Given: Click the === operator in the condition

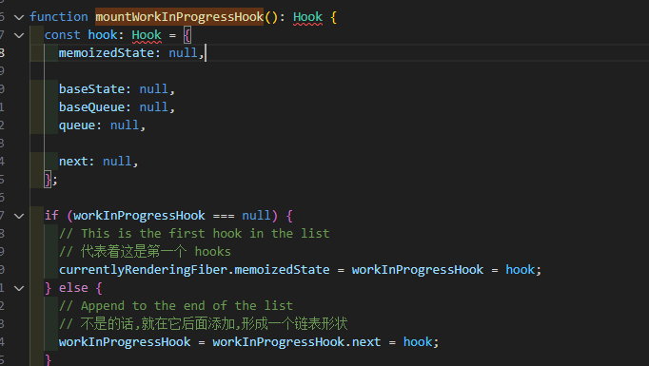Looking at the screenshot, I should point(224,216).
